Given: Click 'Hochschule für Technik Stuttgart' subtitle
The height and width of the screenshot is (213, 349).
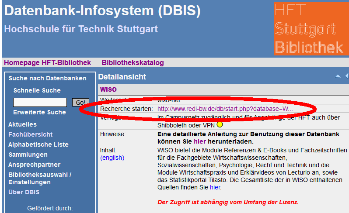Looking at the screenshot, I should [81, 29].
